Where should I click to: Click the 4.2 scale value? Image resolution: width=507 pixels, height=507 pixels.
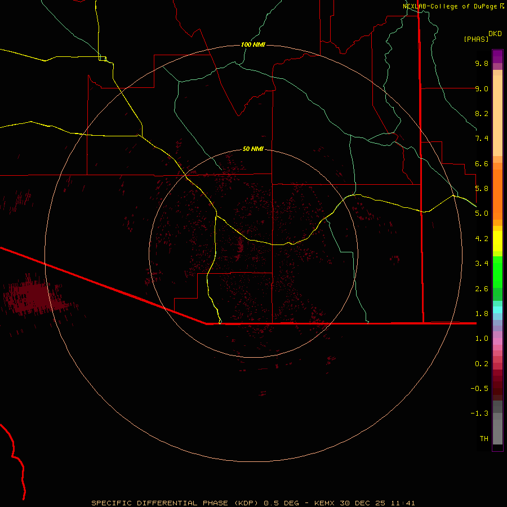tap(482, 239)
